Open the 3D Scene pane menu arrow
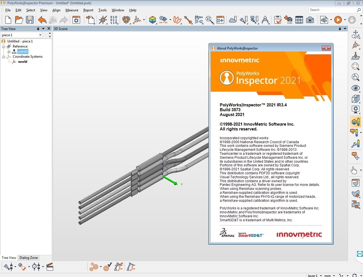Screen dimensions: 363x277 click(x=345, y=29)
